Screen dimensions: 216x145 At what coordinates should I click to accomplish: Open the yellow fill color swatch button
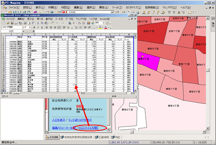tap(100, 27)
